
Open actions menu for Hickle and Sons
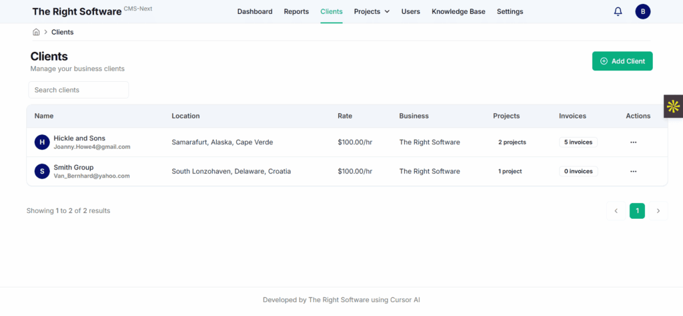[634, 142]
